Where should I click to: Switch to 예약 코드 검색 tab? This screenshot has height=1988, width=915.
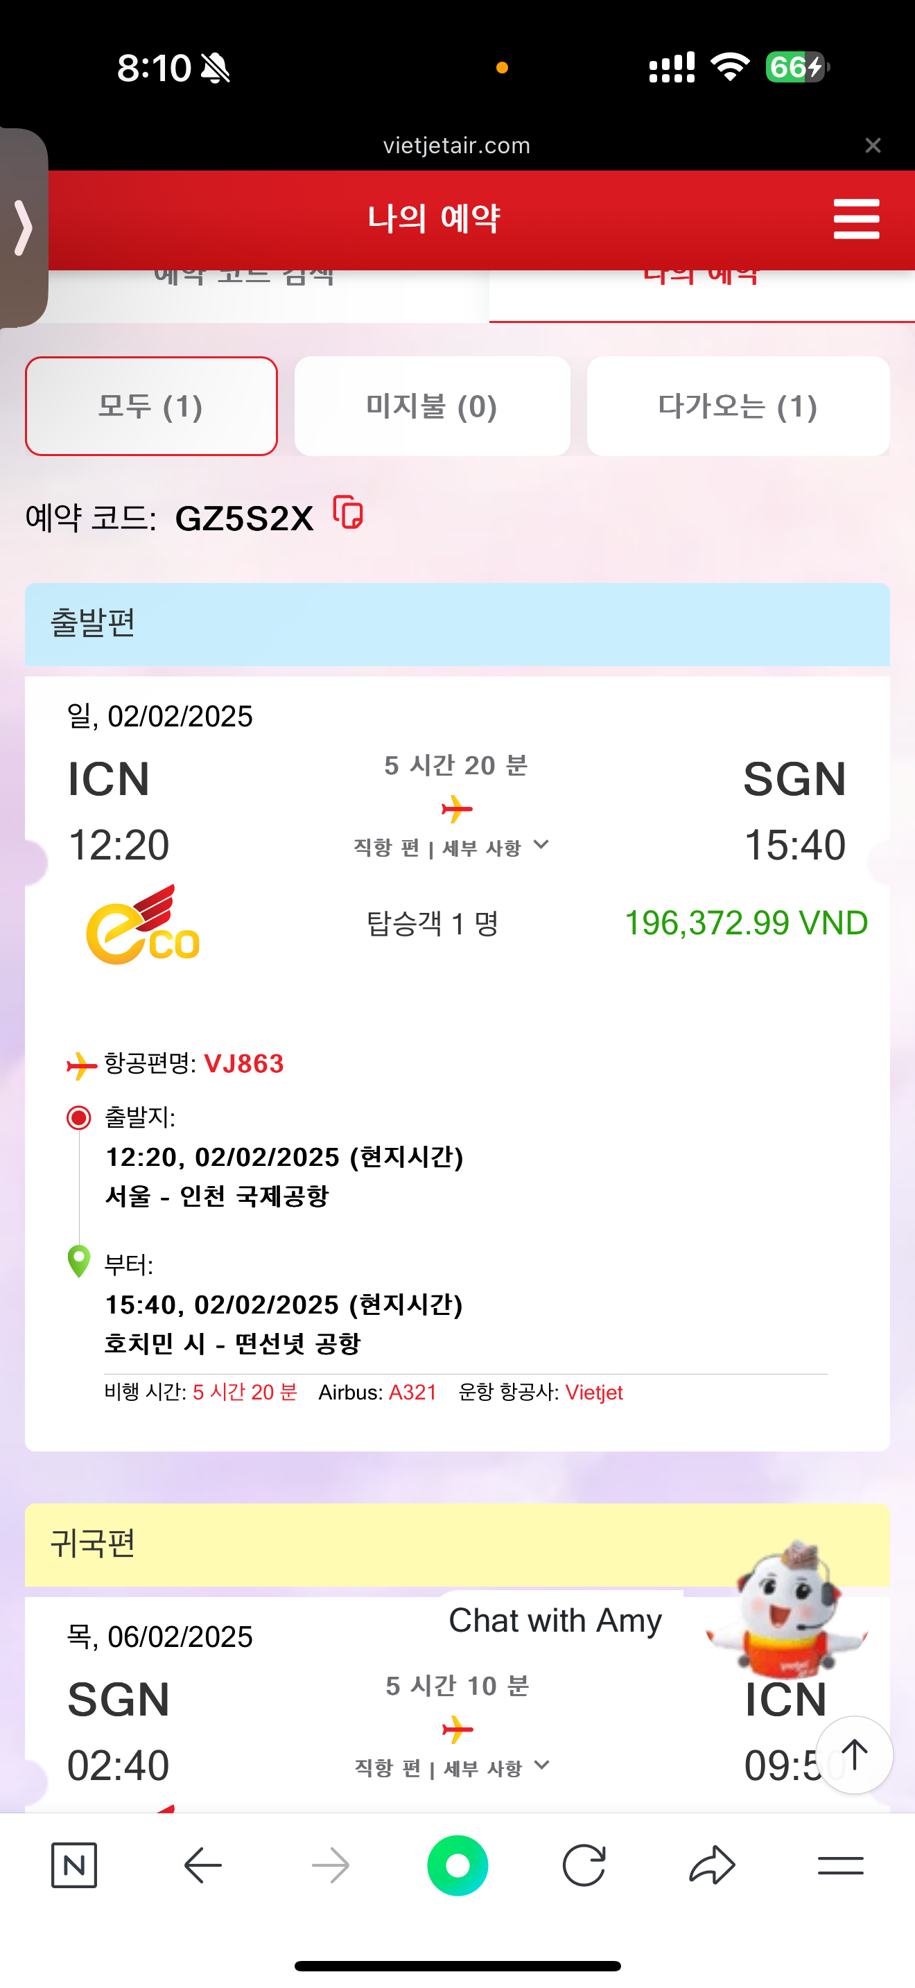tap(244, 290)
